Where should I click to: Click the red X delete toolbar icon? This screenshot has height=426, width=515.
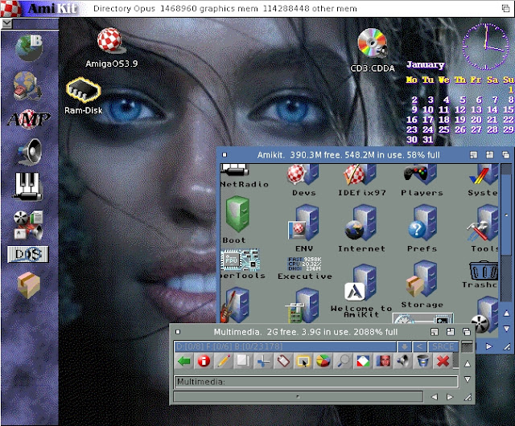pyautogui.click(x=442, y=362)
